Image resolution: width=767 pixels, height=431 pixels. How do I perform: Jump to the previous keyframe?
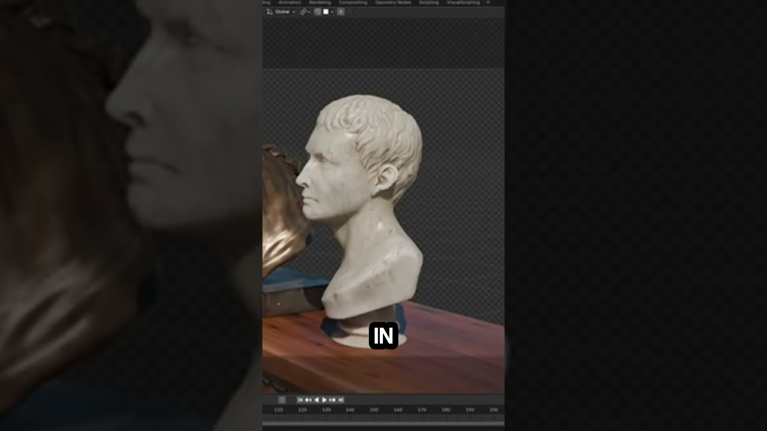tap(308, 400)
